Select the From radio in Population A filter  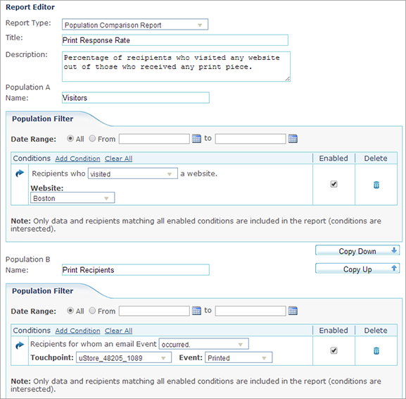point(92,139)
